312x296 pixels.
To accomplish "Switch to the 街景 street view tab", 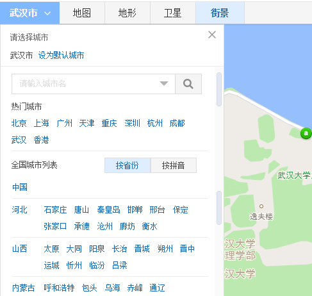I will 220,13.
